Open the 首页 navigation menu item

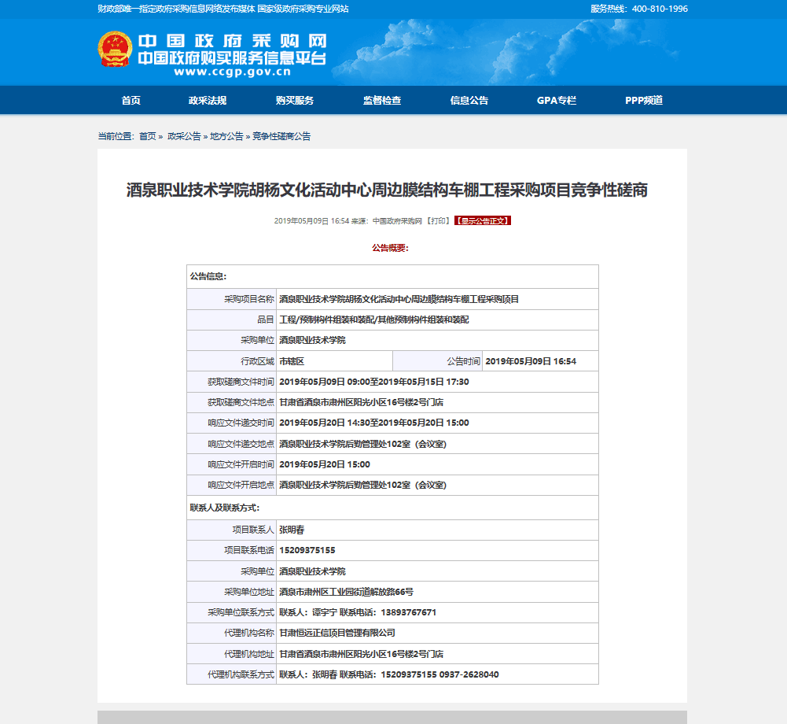tap(131, 101)
